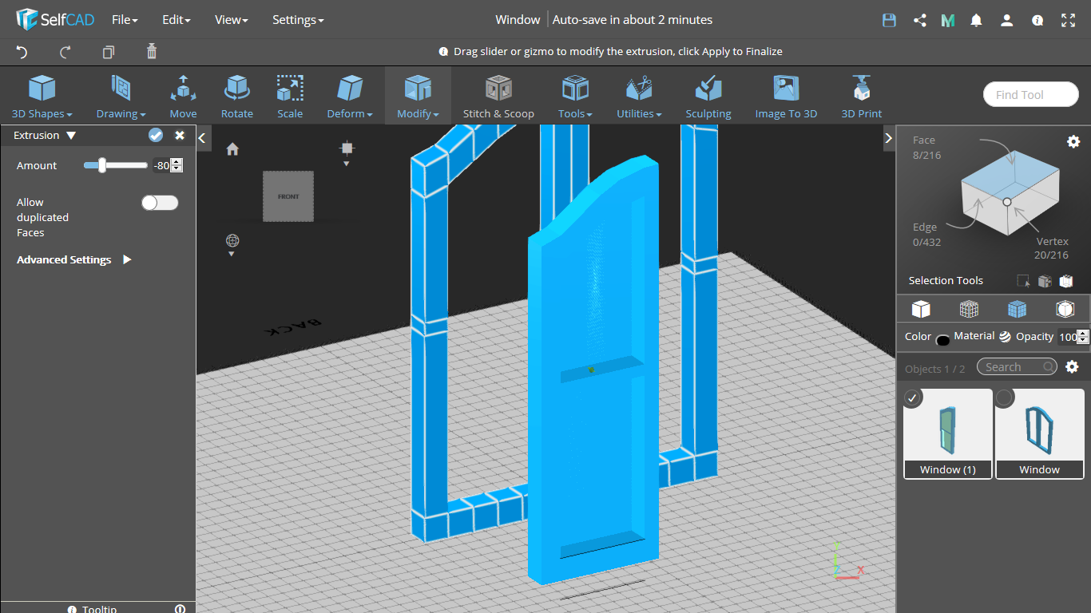
Task: Open the View menu
Action: point(231,20)
